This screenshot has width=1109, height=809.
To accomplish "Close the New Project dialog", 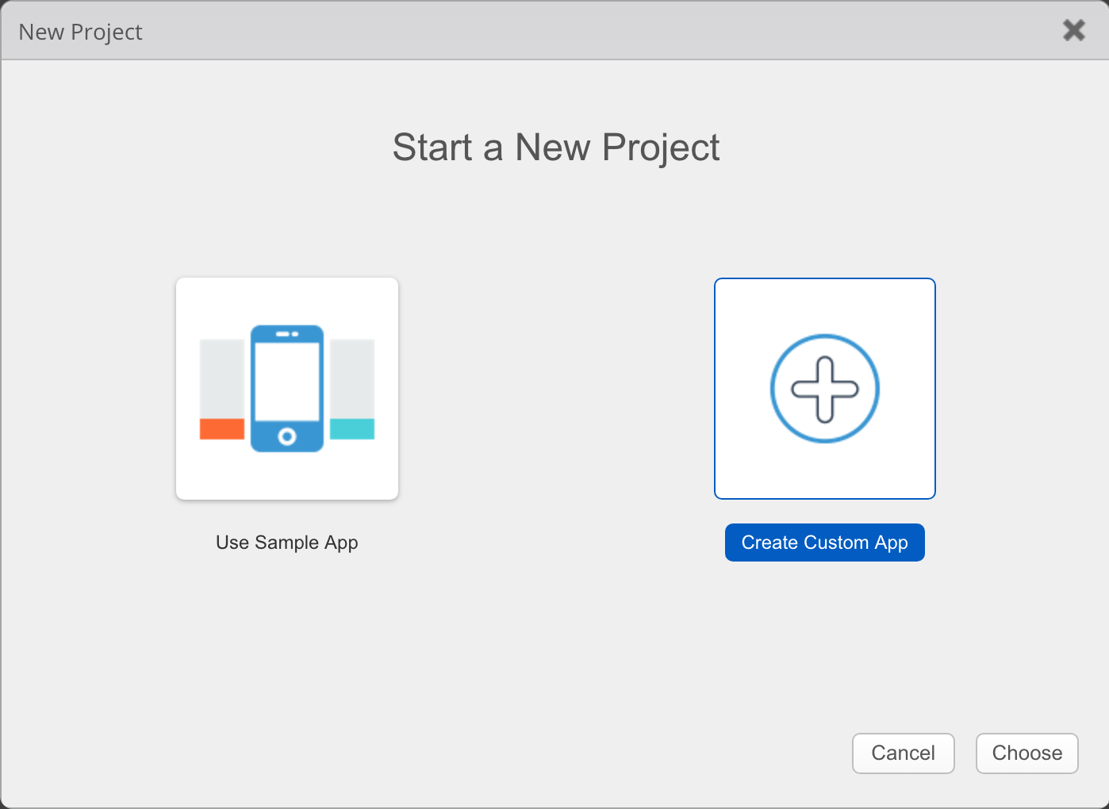I will 1073,30.
